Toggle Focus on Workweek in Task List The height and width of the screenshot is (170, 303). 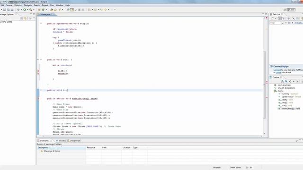(x=288, y=18)
